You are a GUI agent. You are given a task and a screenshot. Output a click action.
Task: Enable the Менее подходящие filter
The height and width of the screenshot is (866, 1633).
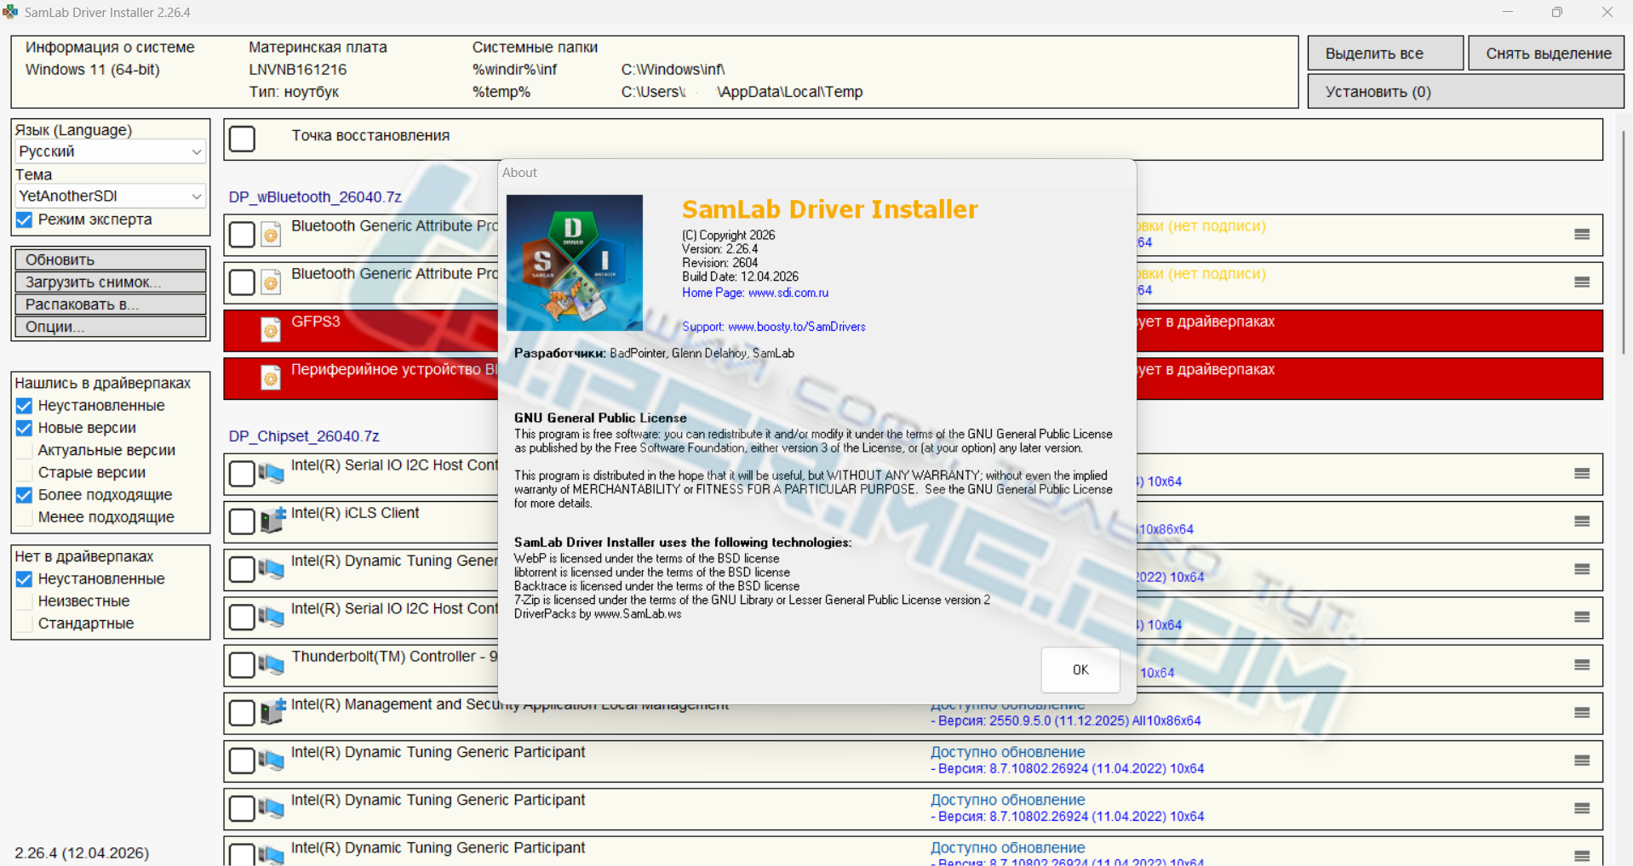(x=24, y=517)
